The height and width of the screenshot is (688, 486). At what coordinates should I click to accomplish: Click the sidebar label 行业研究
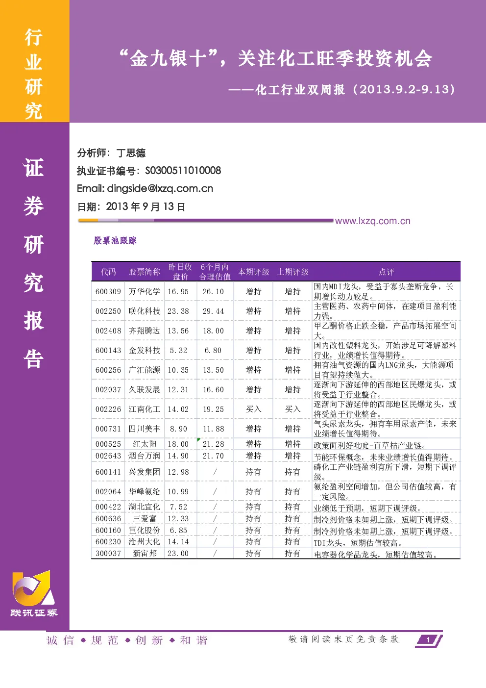34,74
